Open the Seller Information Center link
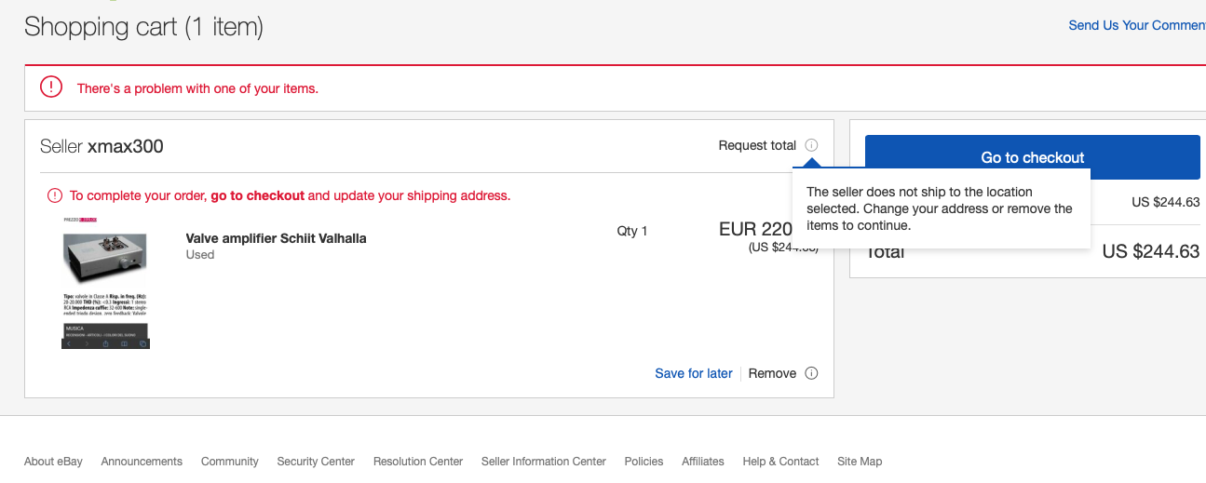The image size is (1206, 483). pos(543,461)
